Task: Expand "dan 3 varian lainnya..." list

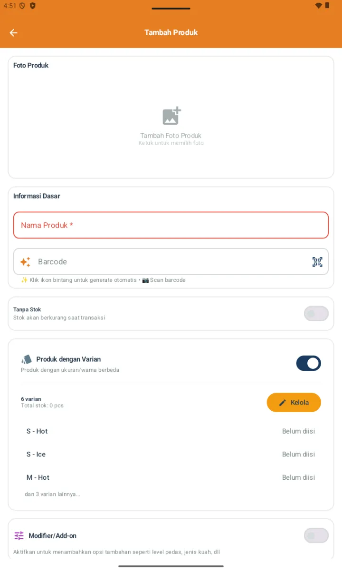Action: click(52, 494)
